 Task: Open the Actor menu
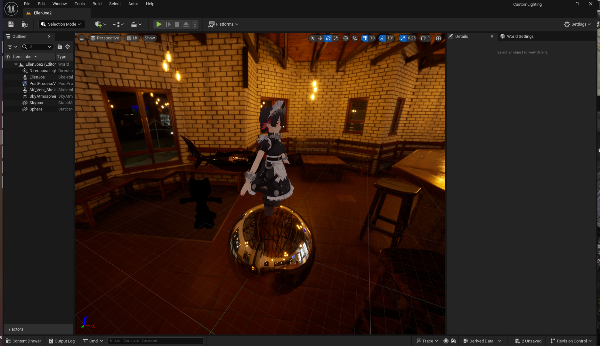(x=133, y=4)
